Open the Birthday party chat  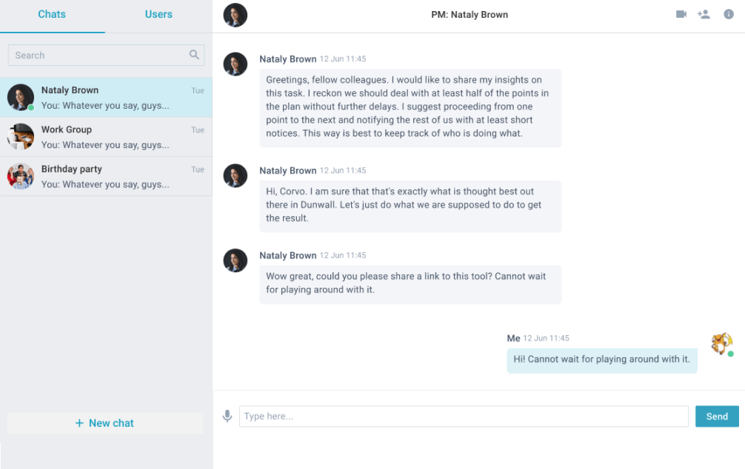click(x=106, y=176)
